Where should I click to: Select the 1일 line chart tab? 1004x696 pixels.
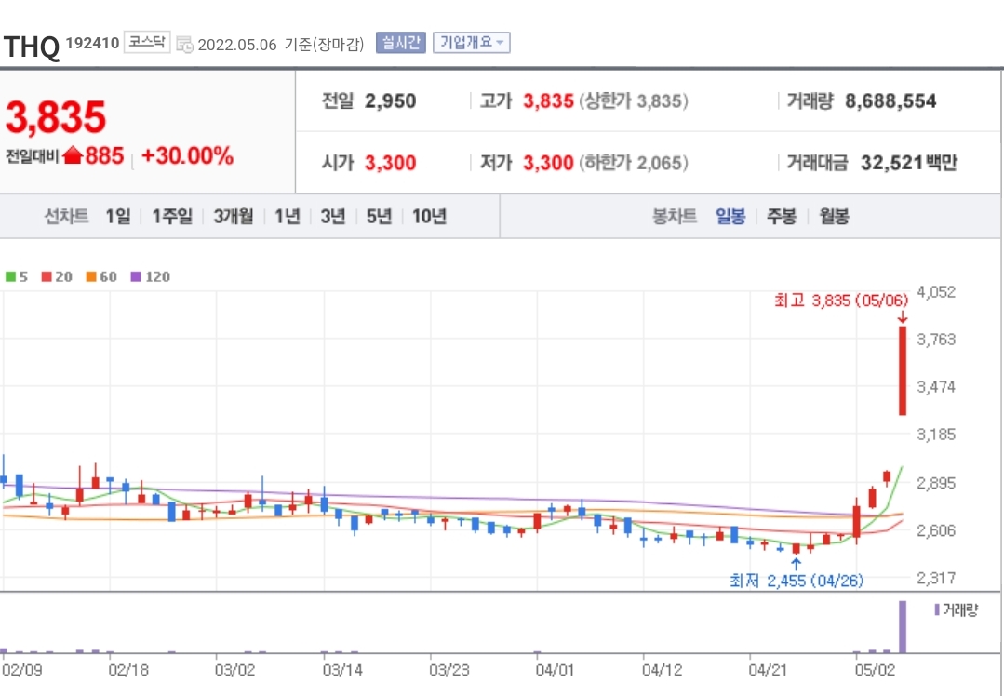click(x=118, y=217)
